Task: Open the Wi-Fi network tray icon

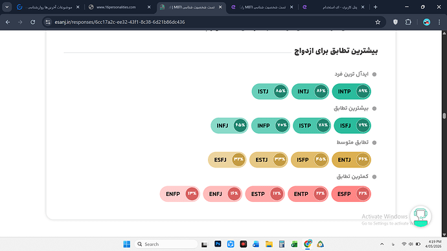Action: [x=404, y=244]
